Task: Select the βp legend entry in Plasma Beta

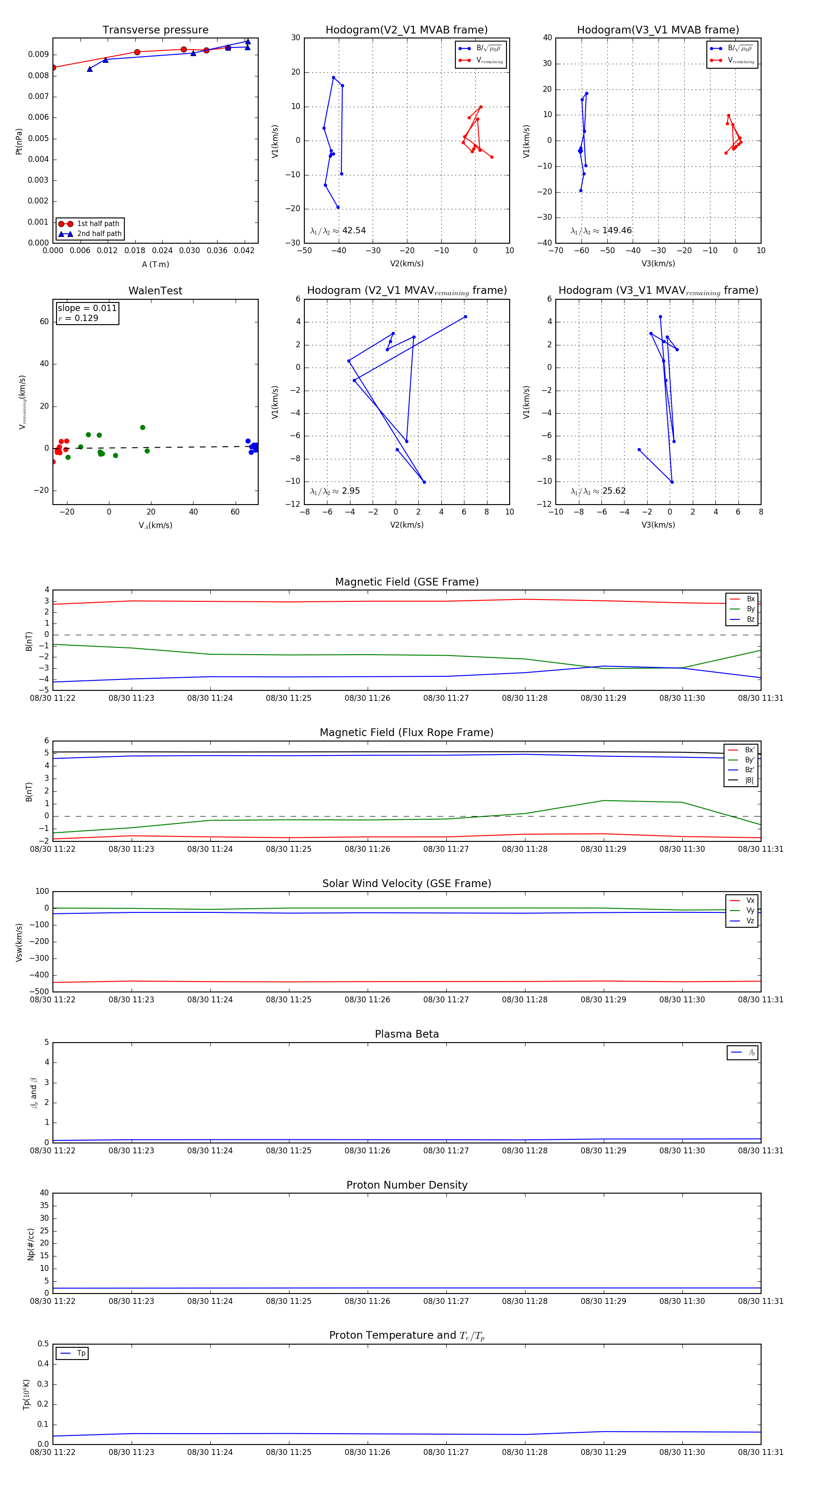Action: point(743,1053)
